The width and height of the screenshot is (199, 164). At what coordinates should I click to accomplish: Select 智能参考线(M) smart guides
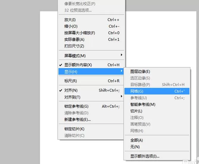click(157, 104)
